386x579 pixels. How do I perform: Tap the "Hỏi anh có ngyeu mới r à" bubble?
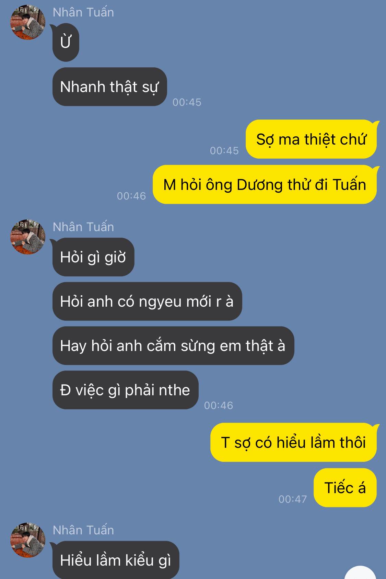pos(147,302)
